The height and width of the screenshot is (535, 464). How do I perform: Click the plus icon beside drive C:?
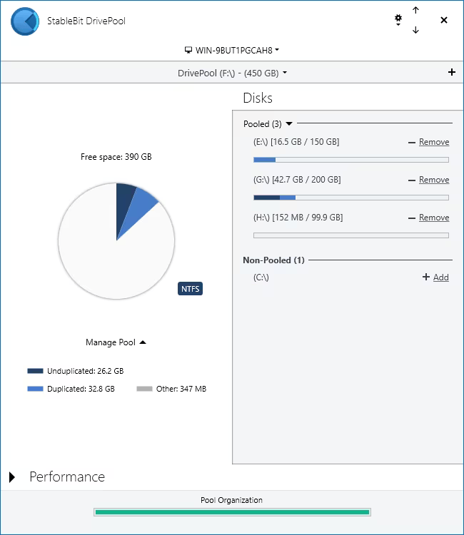pos(426,277)
